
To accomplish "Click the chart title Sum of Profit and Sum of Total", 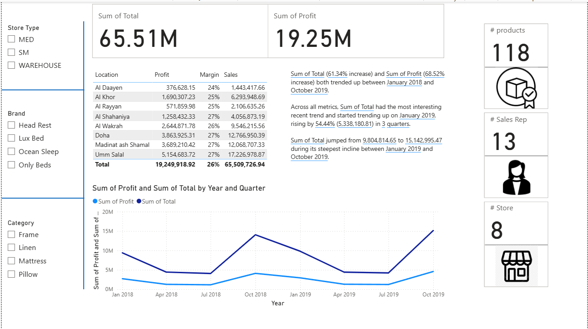I will pyautogui.click(x=179, y=188).
